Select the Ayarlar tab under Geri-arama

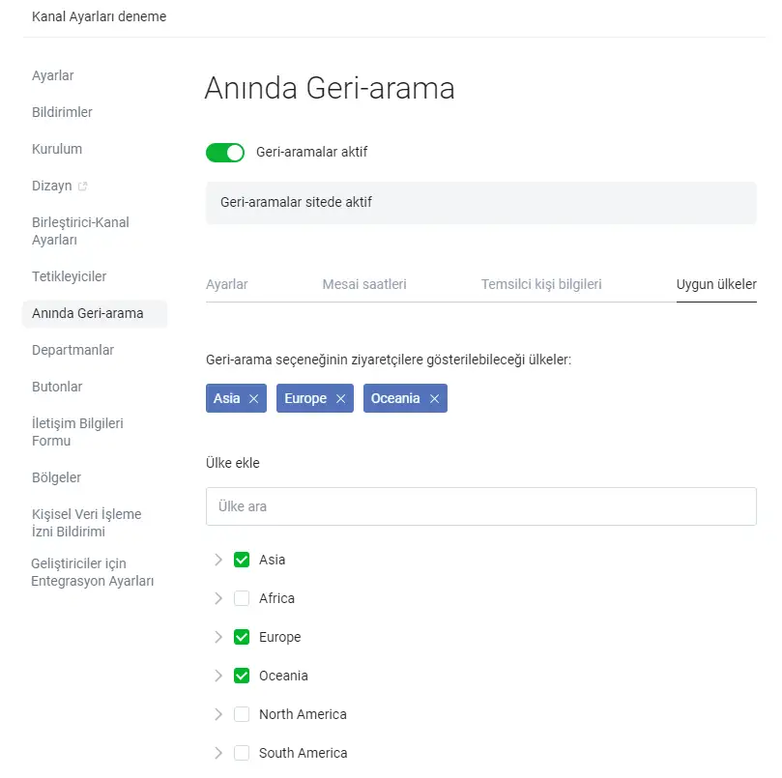coord(227,284)
